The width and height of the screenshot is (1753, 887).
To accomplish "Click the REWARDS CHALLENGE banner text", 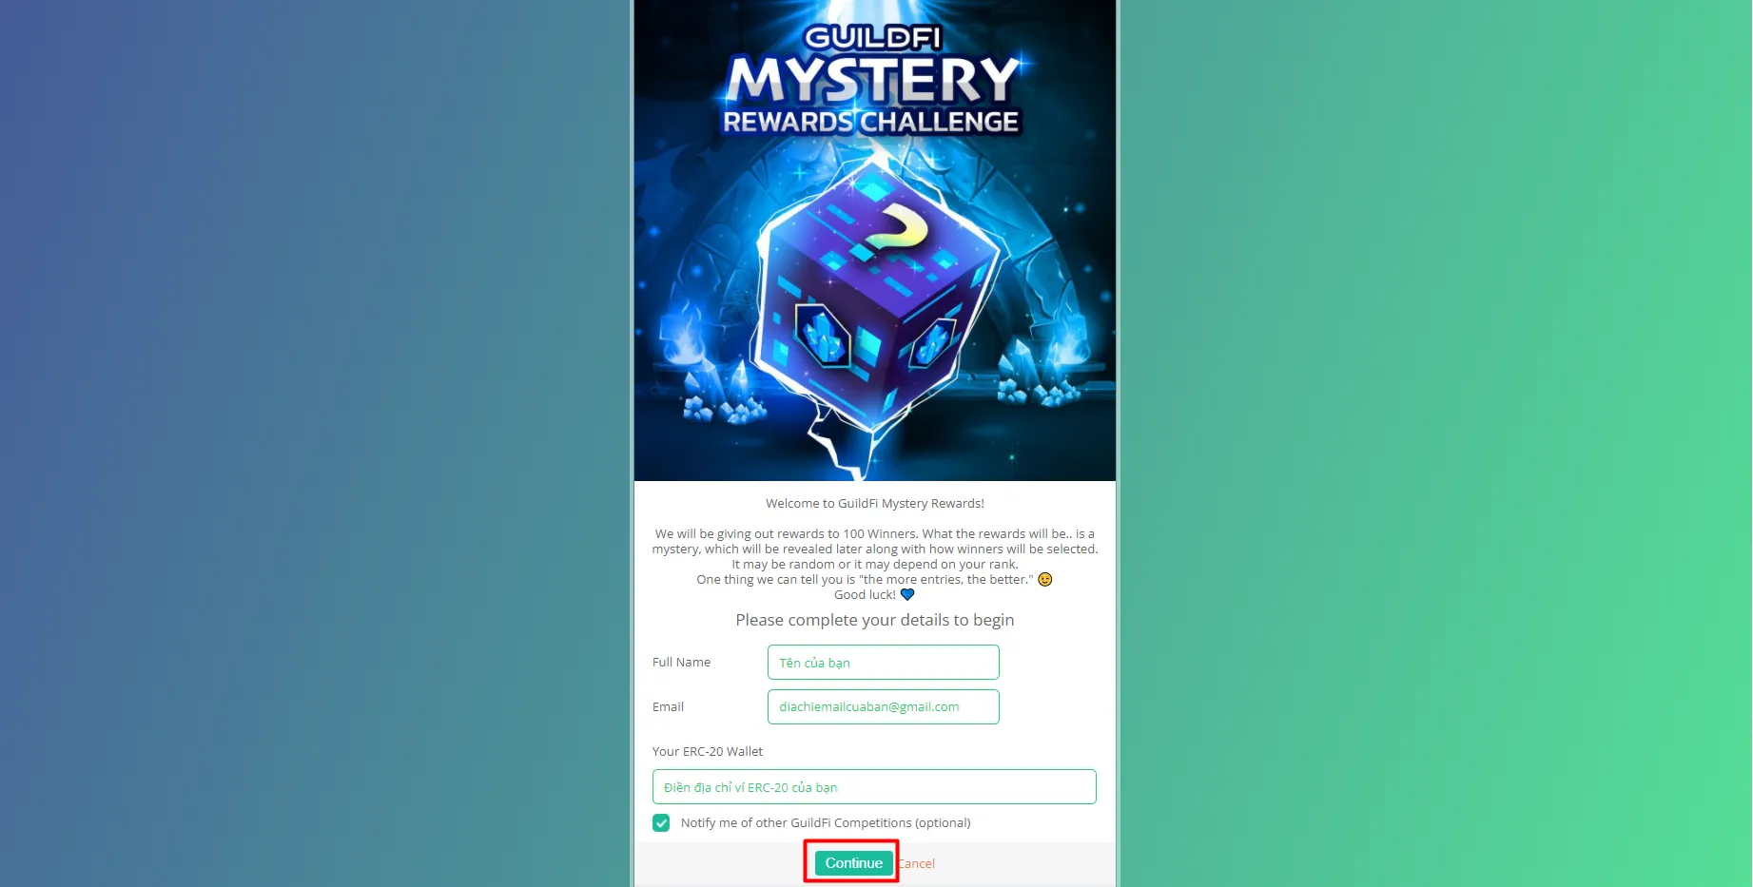I will [870, 122].
